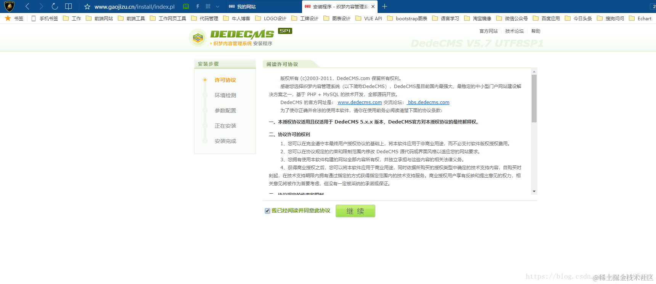
Task: Click the browser avatar logo icon
Action: coord(9,6)
